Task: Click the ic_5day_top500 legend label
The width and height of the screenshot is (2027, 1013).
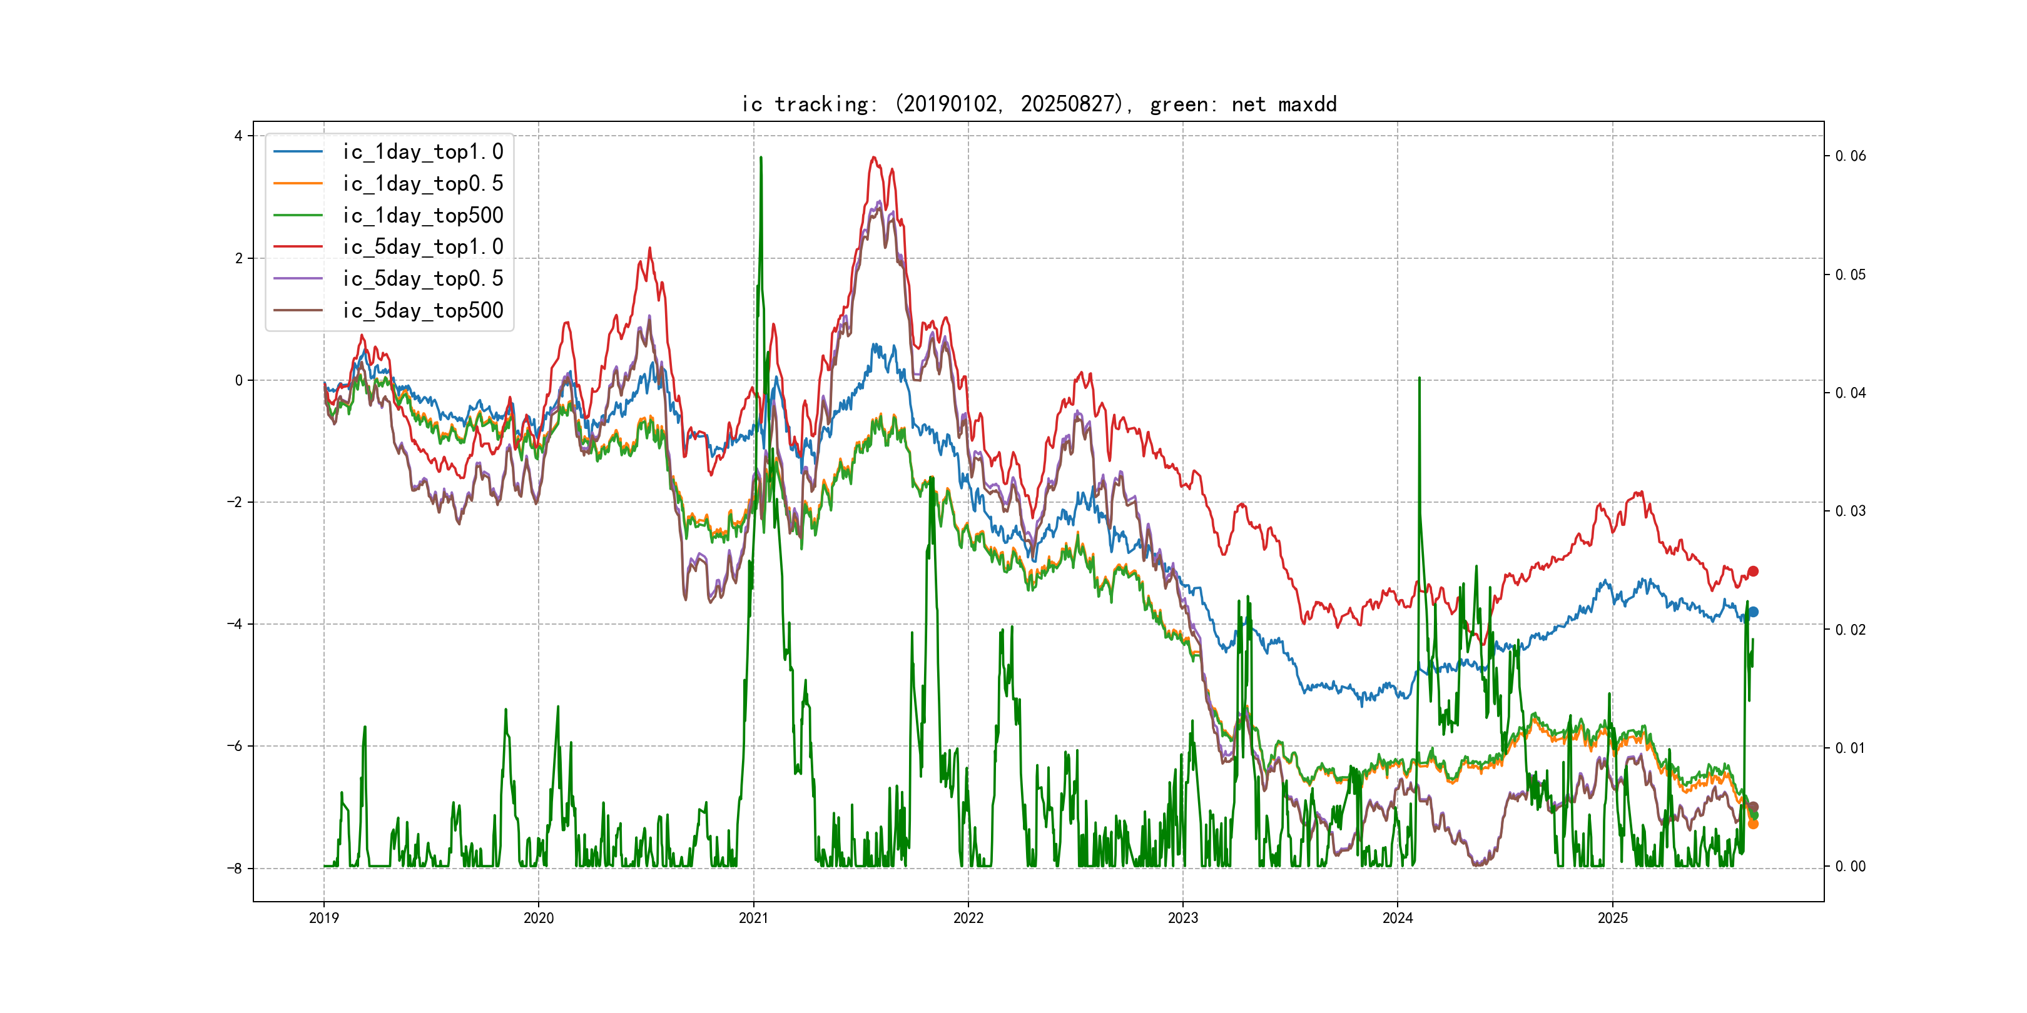Action: tap(422, 311)
